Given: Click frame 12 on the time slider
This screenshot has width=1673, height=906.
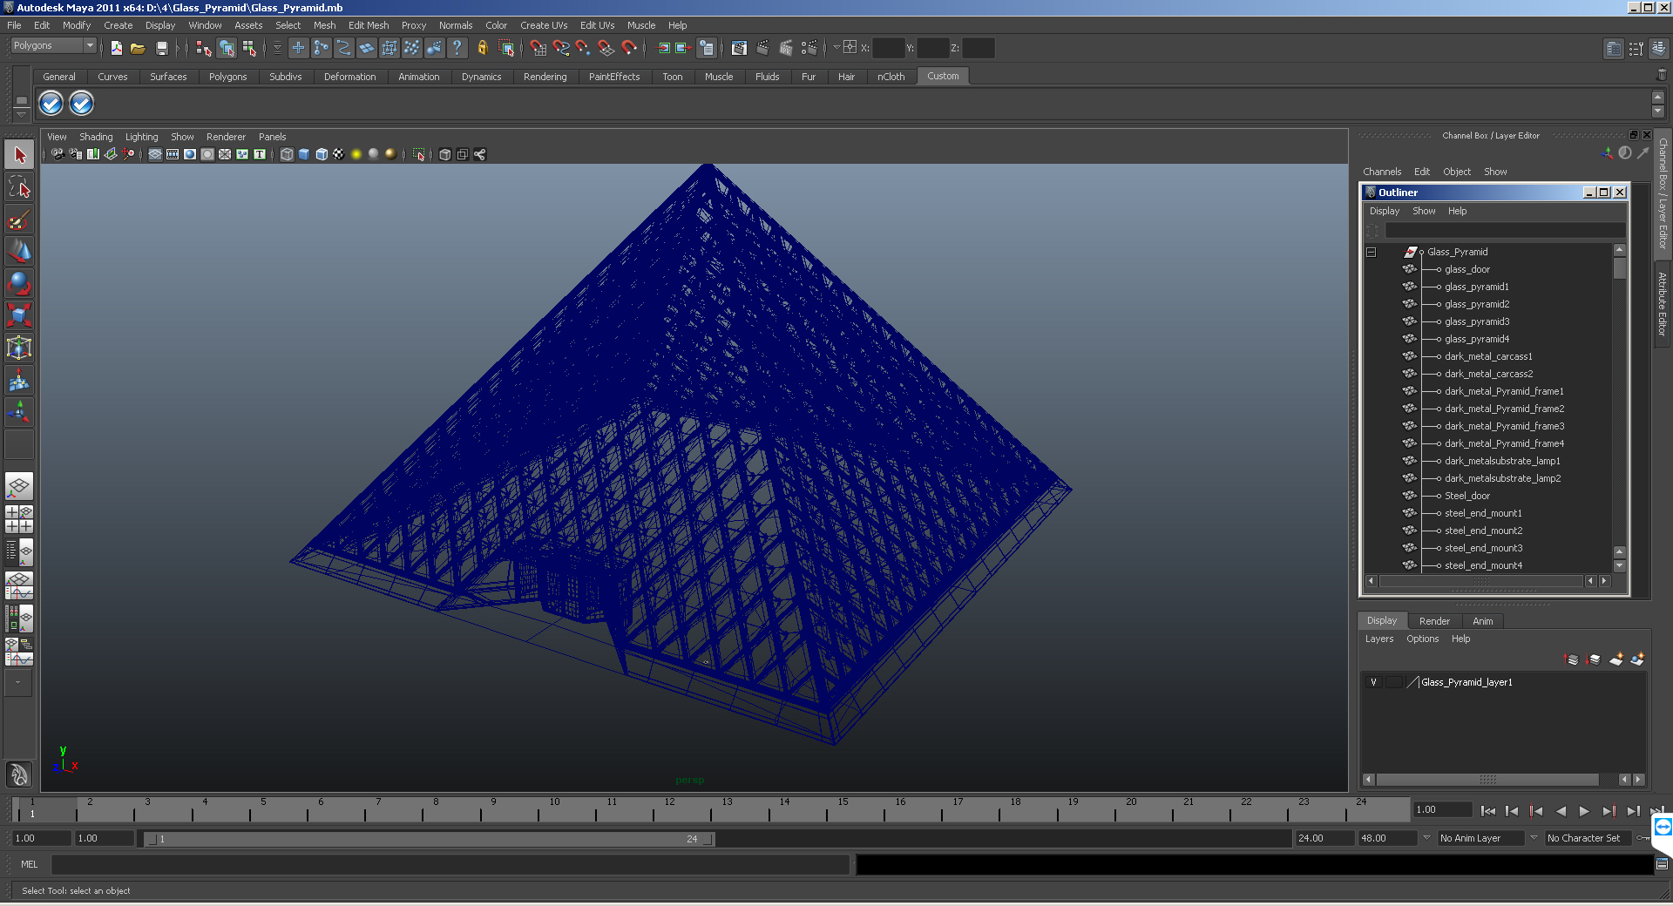Looking at the screenshot, I should click(668, 810).
